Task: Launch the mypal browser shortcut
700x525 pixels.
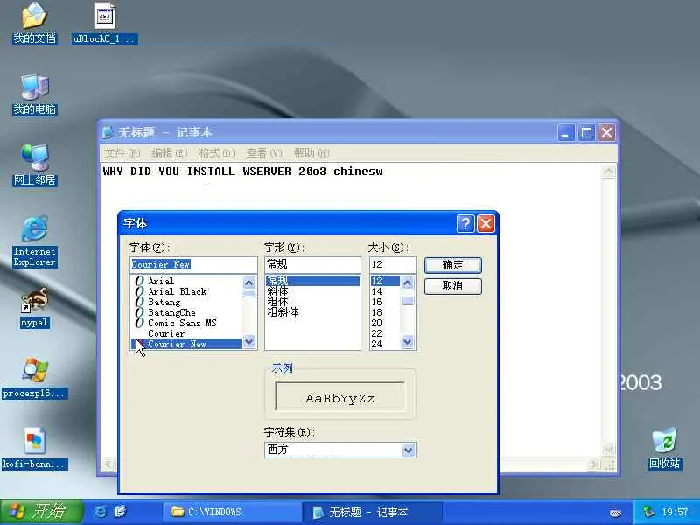Action: (x=34, y=307)
